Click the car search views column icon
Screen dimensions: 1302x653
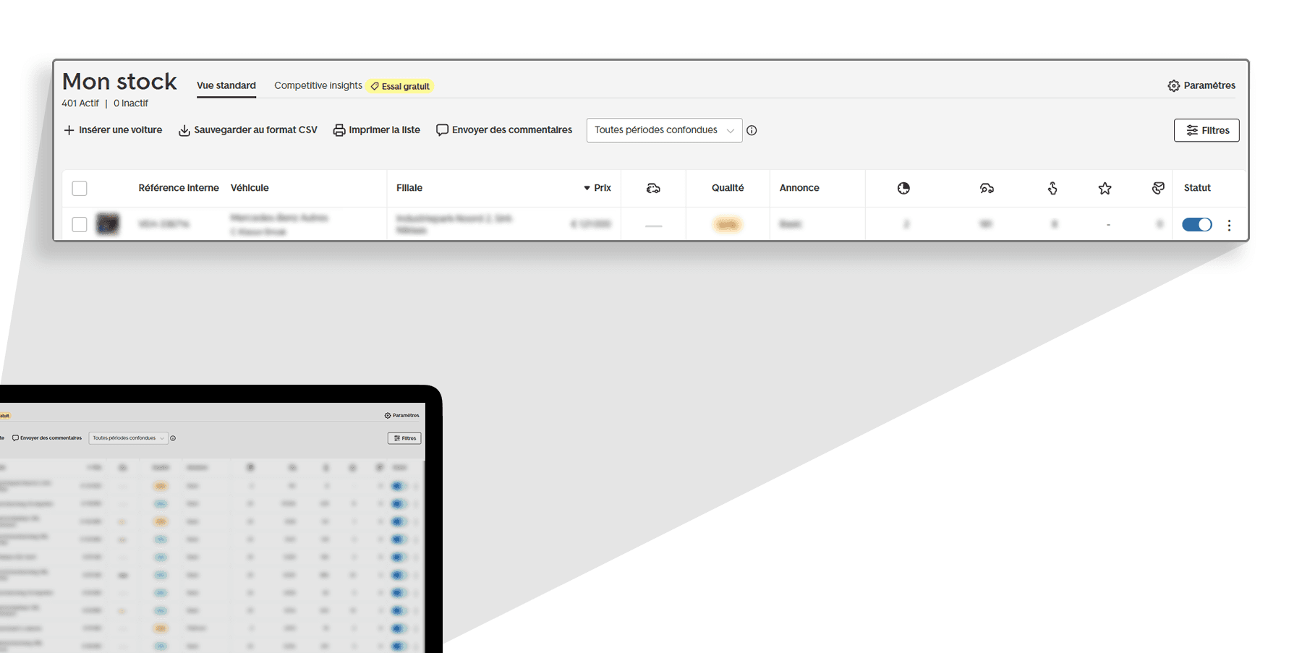(987, 188)
